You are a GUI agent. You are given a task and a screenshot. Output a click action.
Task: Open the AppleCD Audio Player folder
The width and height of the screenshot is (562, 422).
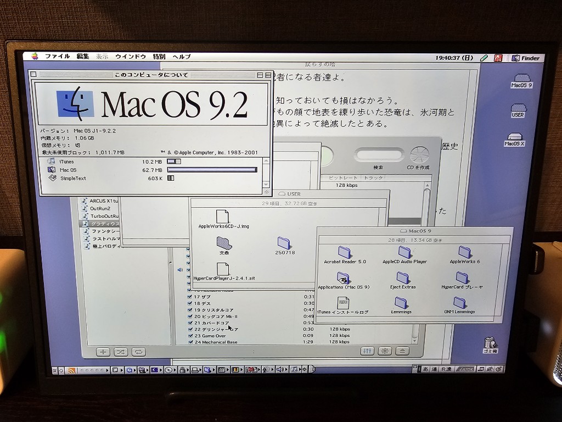click(404, 255)
